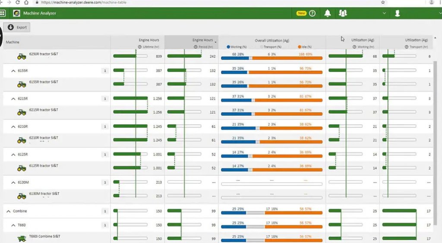Click browser home icon
This screenshot has width=442, height=243.
pyautogui.click(x=26, y=2)
